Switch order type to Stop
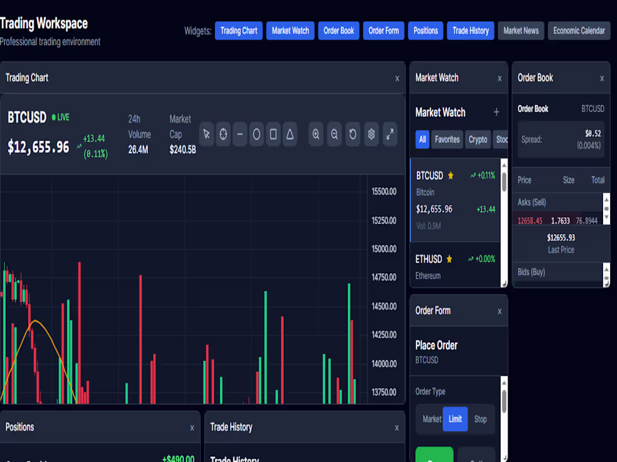 click(480, 419)
